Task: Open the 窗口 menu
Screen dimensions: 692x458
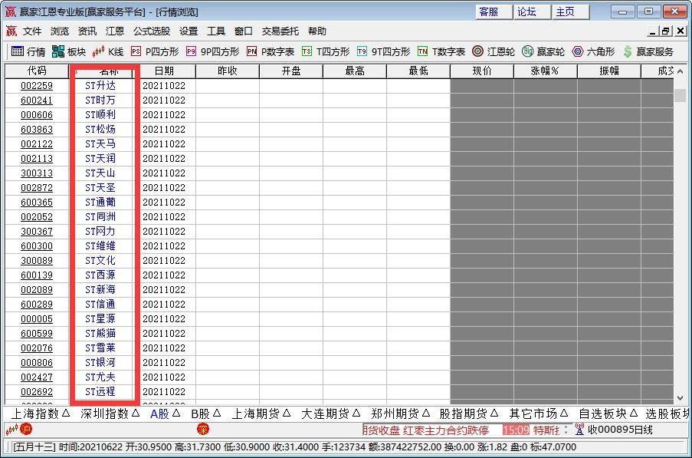Action: tap(243, 31)
